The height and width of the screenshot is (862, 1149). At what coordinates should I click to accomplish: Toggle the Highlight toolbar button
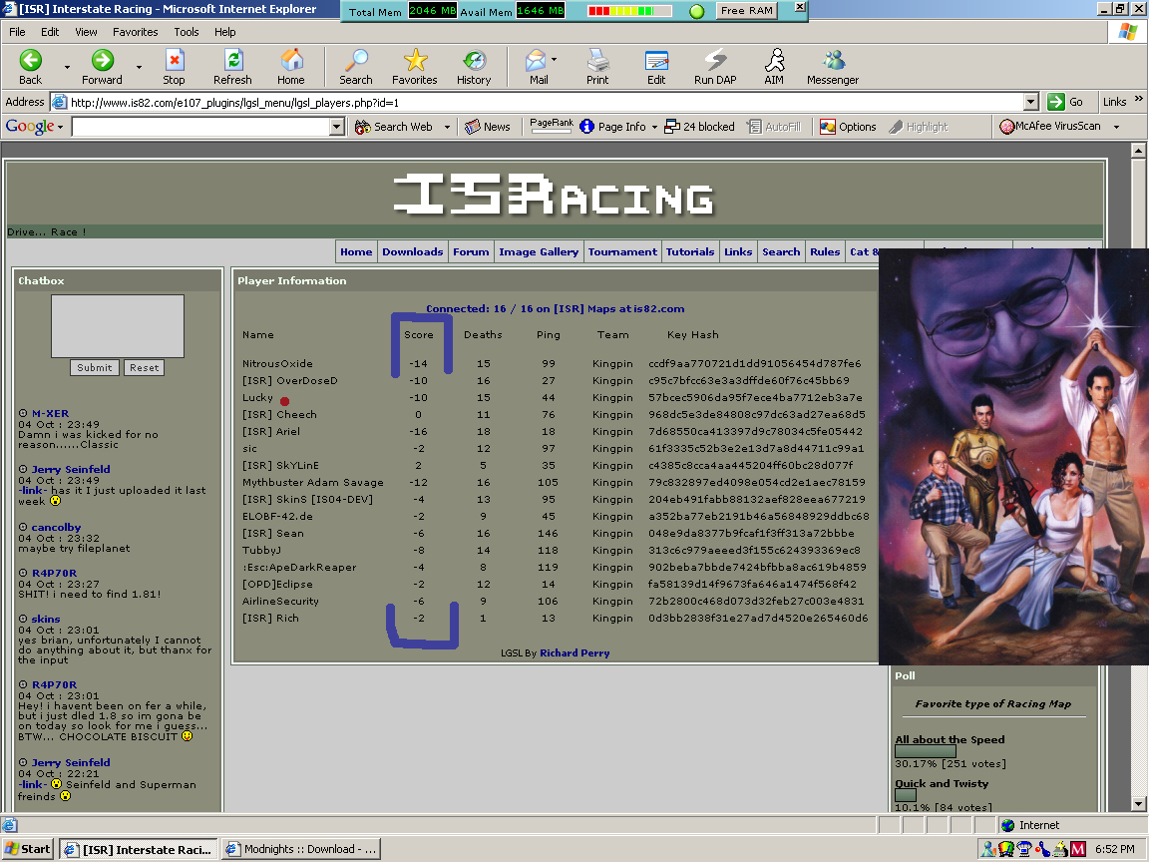click(x=919, y=127)
